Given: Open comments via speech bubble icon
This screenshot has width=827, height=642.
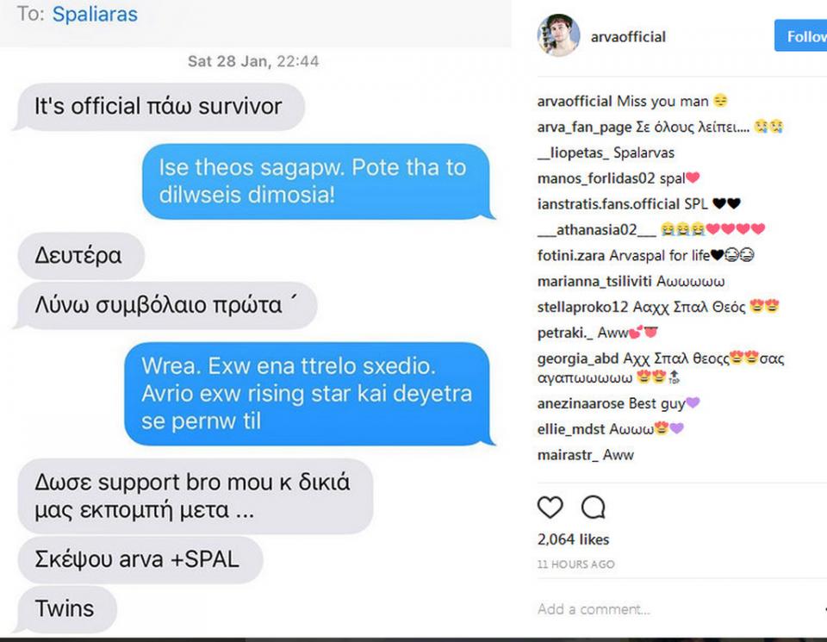Looking at the screenshot, I should [594, 508].
